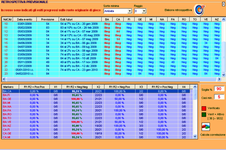Select the BA.NZ markers row
This screenshot has height=150, width=226.
point(98,126)
